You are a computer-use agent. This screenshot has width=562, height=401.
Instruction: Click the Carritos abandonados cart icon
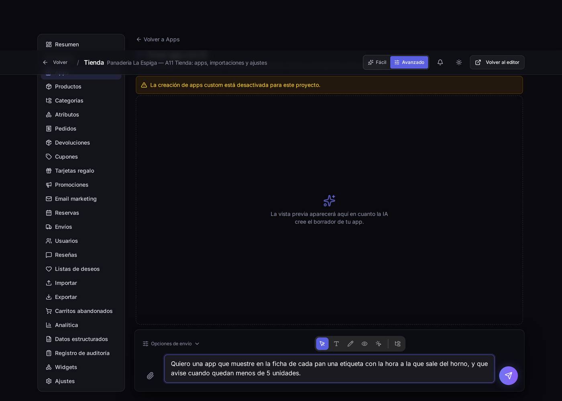click(x=49, y=311)
